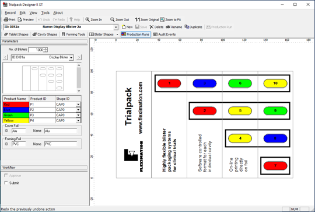The image size is (315, 212).
Task: Click the No. of Blisters value field
Action: coord(36,50)
